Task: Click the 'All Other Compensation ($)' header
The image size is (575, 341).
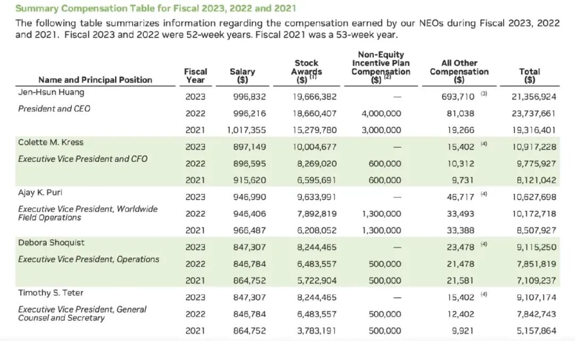Action: click(459, 71)
